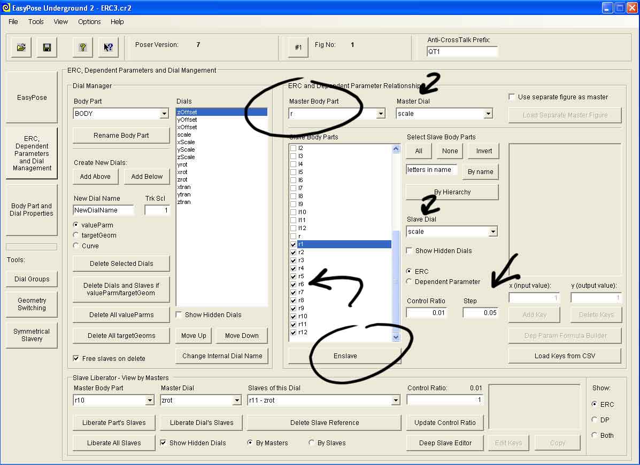640x465 pixels.
Task: Enable Use separate figure as master
Action: click(512, 97)
